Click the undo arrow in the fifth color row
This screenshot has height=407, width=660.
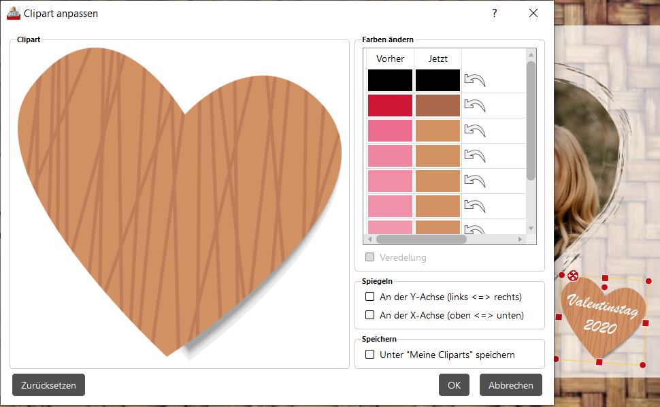point(474,181)
